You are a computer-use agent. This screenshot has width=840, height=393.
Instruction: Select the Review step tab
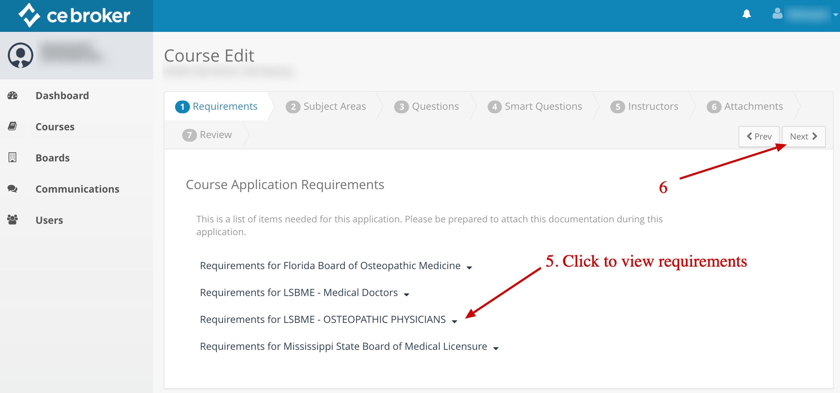pos(207,135)
